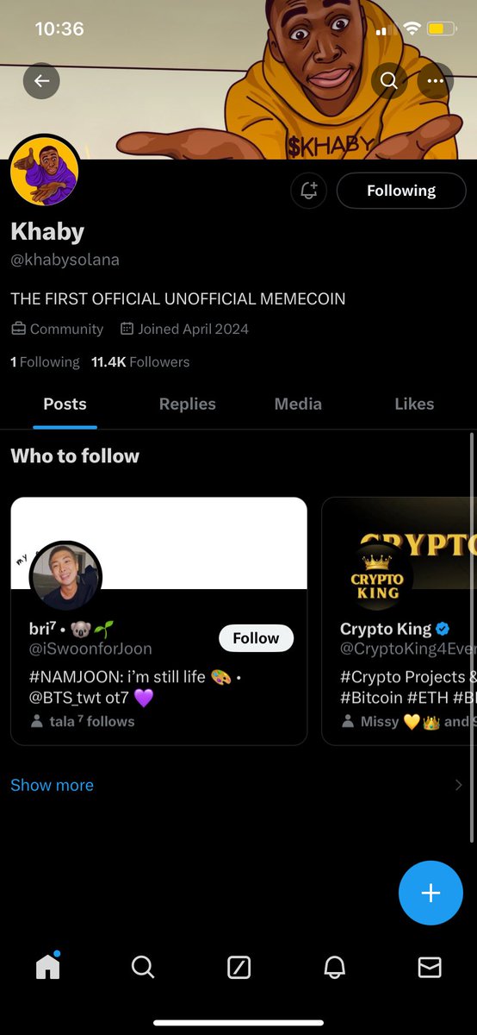Expand suggestions with Show more chevron
Viewport: 477px width, 1035px height.
coord(458,785)
